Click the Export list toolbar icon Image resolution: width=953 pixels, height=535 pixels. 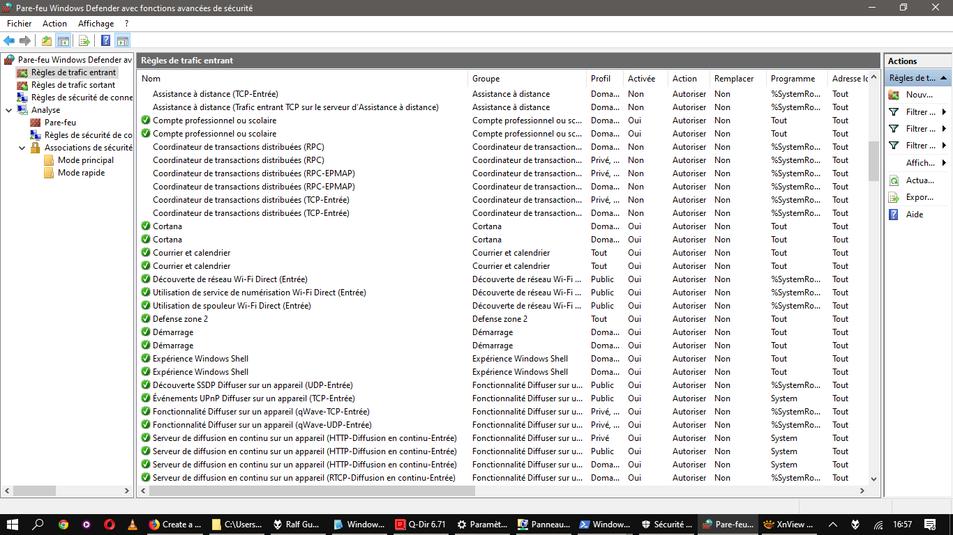84,40
